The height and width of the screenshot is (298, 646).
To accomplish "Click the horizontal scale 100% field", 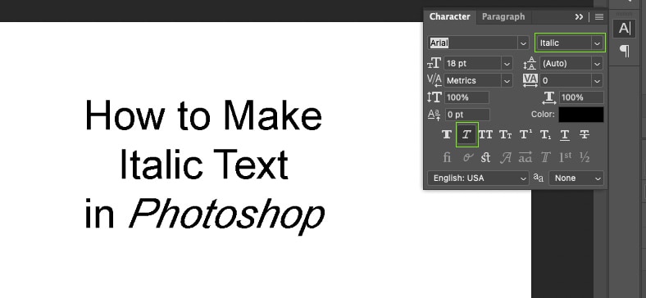I will (581, 97).
